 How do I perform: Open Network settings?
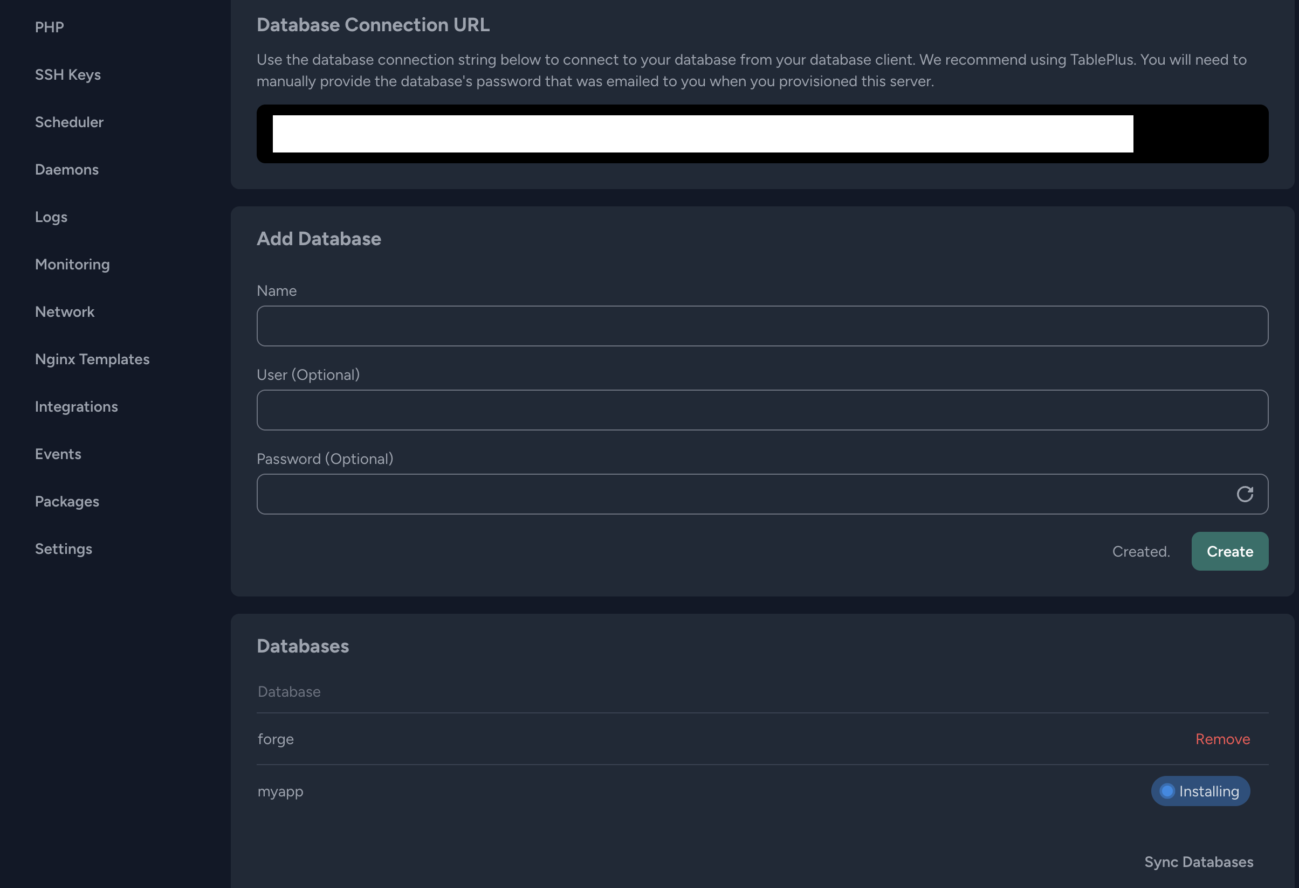pyautogui.click(x=65, y=311)
